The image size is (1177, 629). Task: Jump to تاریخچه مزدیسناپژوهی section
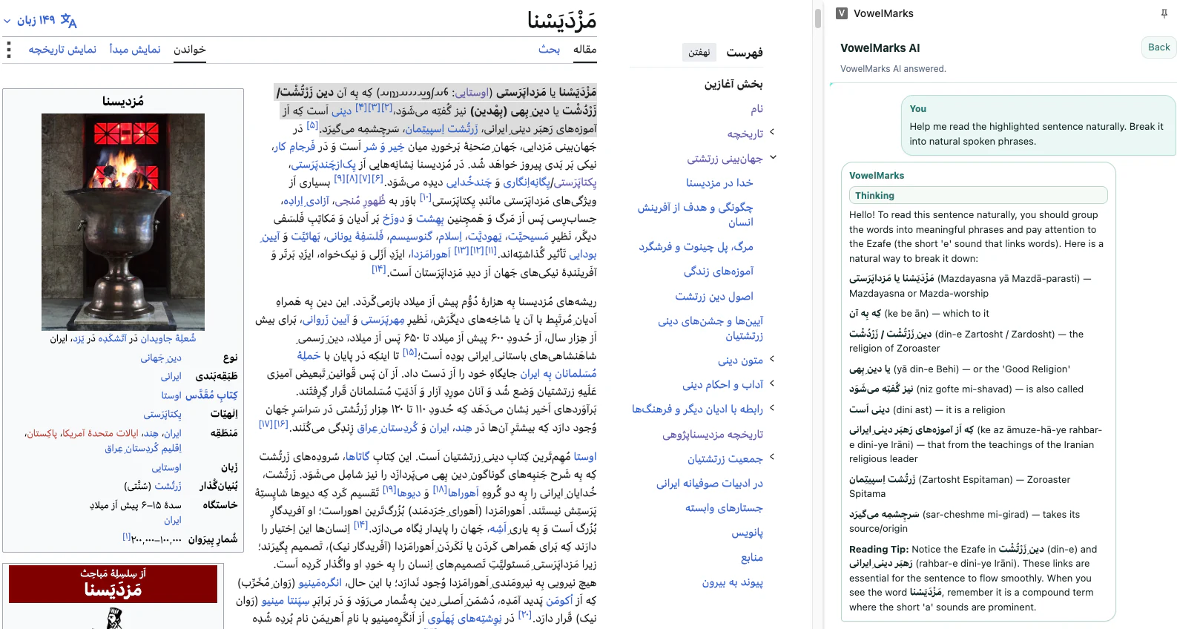[713, 434]
